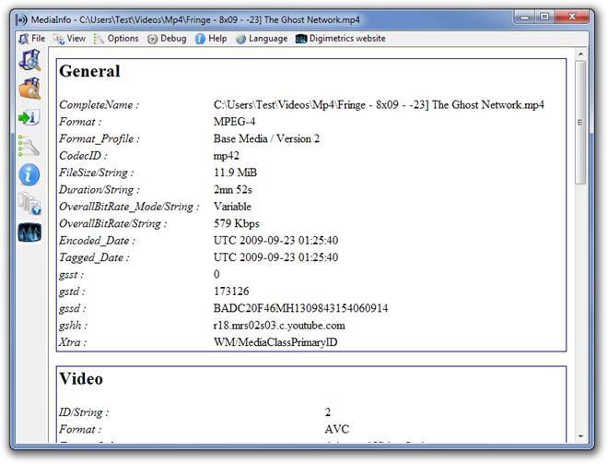Click the '2mn 52s' duration value
Viewport: 608px width, 464px height.
pyautogui.click(x=233, y=189)
